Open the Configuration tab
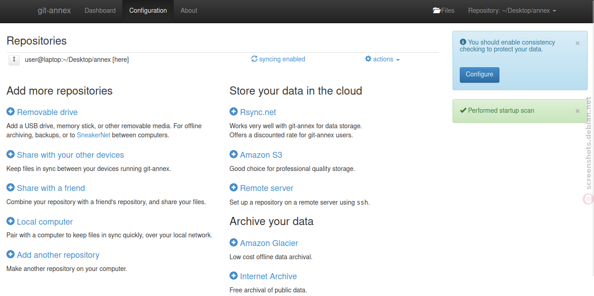594x296 pixels. tap(148, 10)
